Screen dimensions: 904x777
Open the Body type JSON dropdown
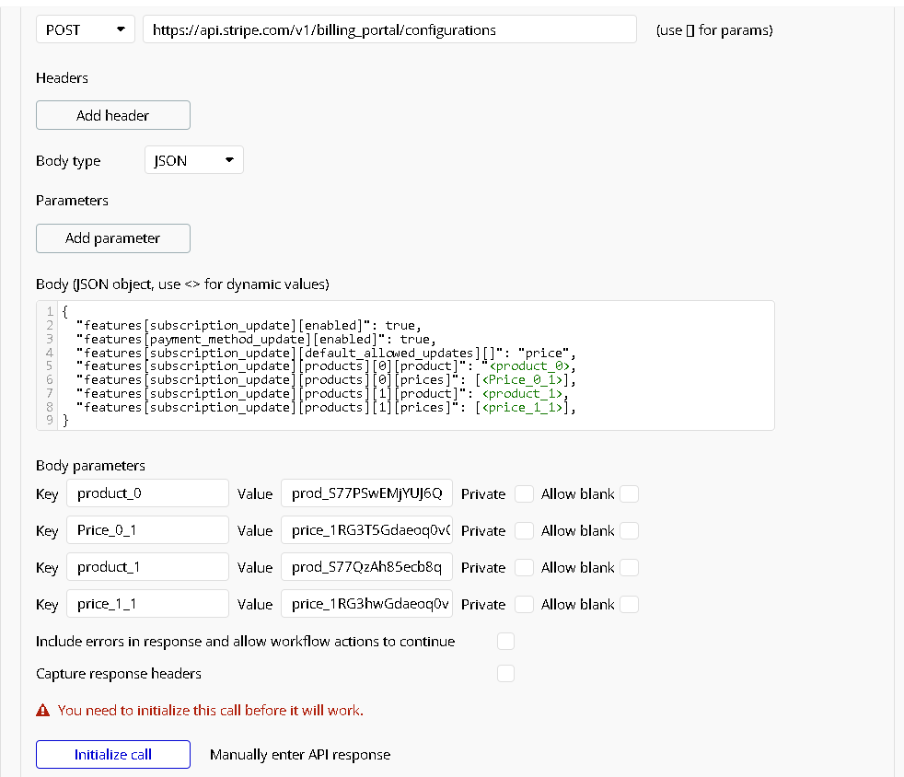click(x=193, y=160)
